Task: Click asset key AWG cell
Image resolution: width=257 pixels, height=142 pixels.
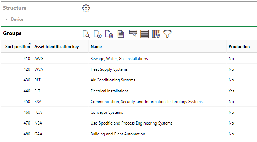Action: click(x=39, y=59)
